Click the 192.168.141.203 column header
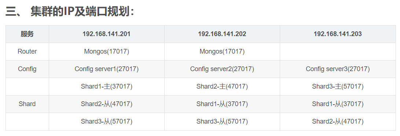Viewport: 400px width, 136px height. click(338, 34)
